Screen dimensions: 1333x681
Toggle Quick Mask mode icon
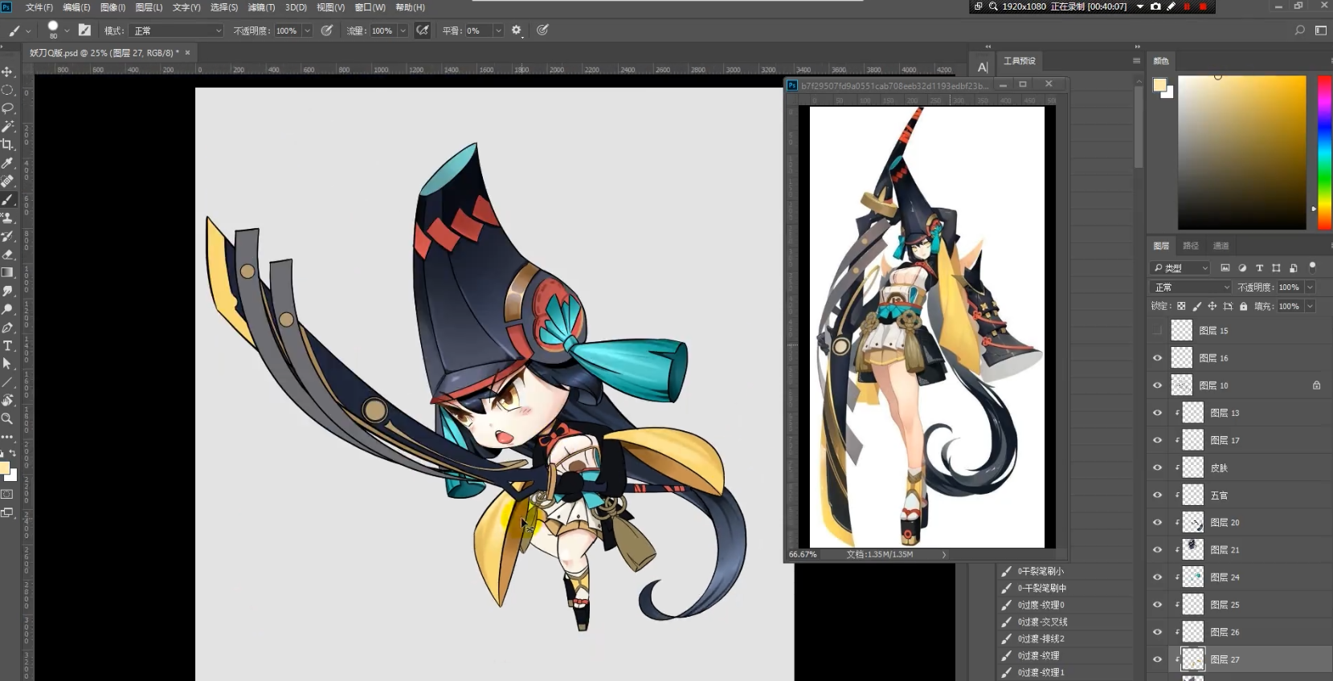tap(7, 494)
